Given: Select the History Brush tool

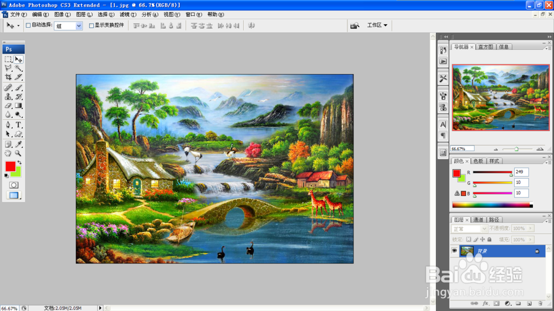Looking at the screenshot, I should (18, 96).
